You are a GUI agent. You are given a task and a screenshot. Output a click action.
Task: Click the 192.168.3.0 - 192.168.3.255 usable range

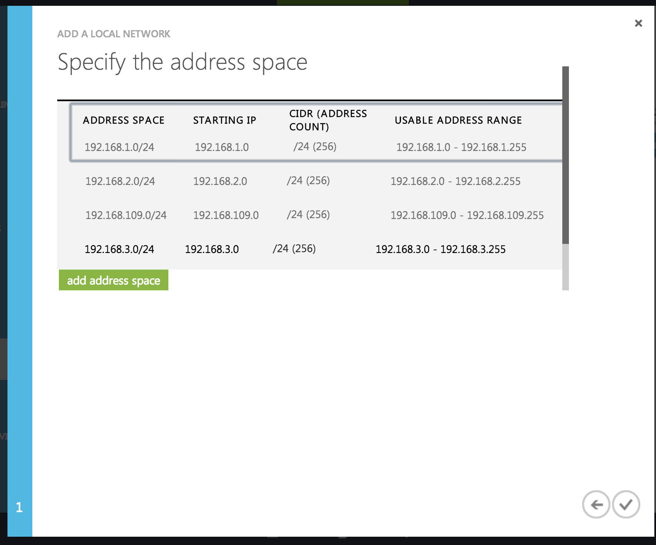pyautogui.click(x=440, y=249)
